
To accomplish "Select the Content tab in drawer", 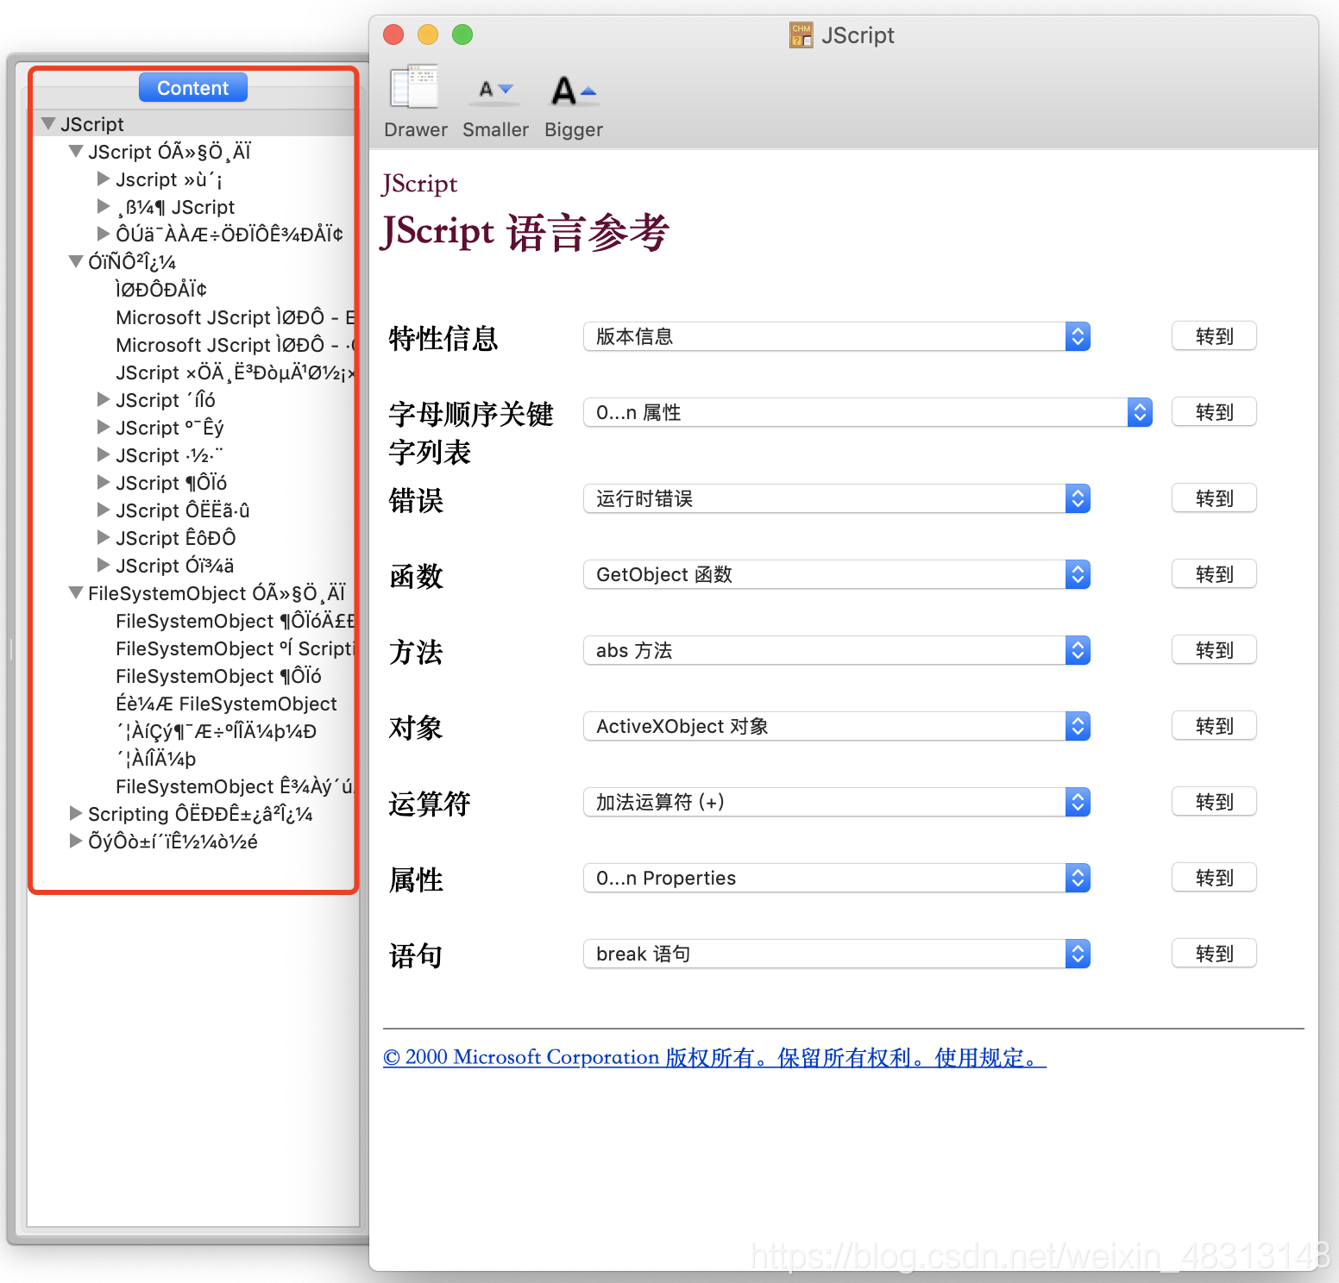I will (x=193, y=87).
